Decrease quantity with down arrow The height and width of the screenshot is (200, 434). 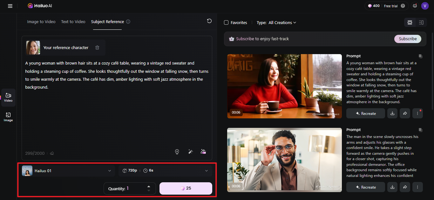click(149, 191)
